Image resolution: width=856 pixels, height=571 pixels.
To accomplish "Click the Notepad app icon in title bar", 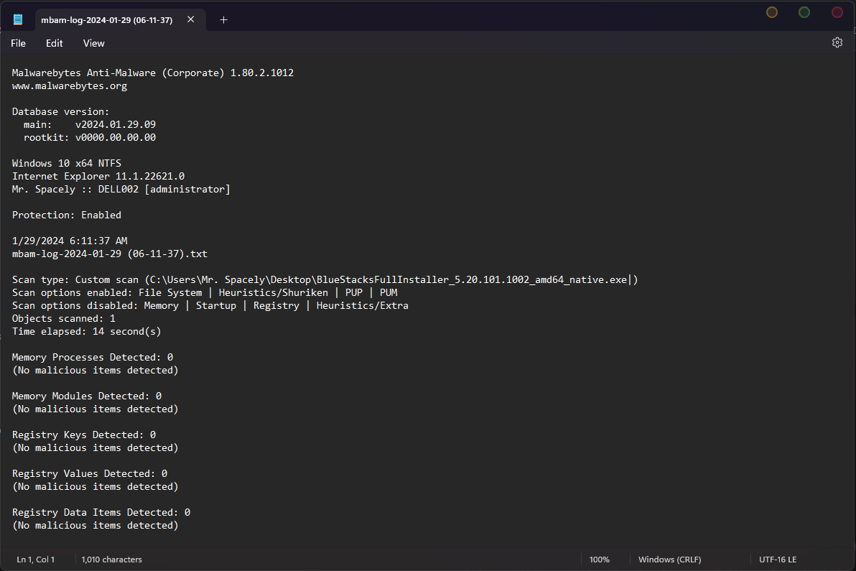I will pyautogui.click(x=18, y=19).
